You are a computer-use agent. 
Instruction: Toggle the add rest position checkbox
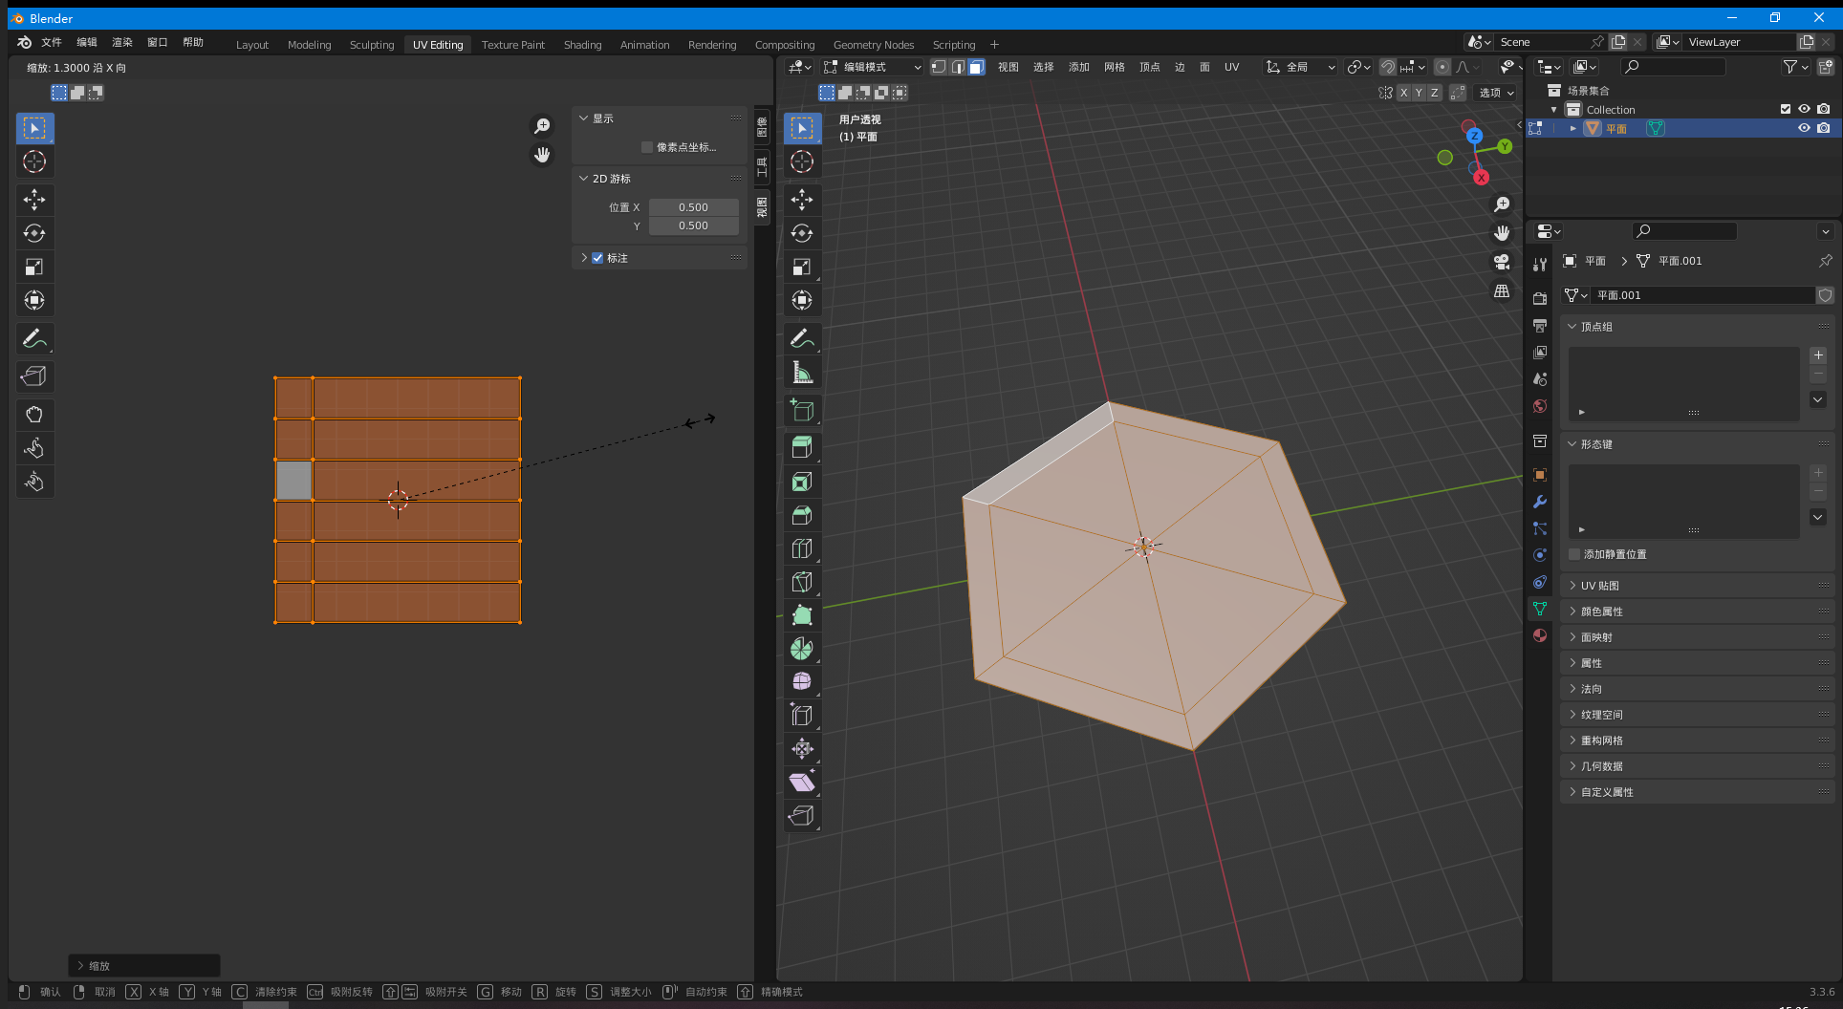[1574, 554]
